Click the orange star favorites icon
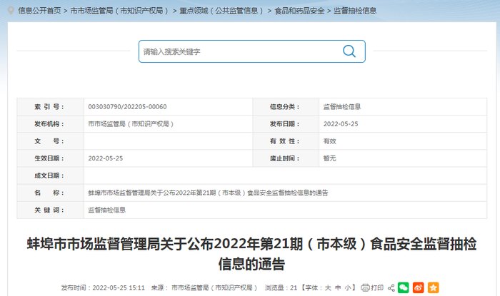Image resolution: width=500 pixels, height=296 pixels. [433, 287]
